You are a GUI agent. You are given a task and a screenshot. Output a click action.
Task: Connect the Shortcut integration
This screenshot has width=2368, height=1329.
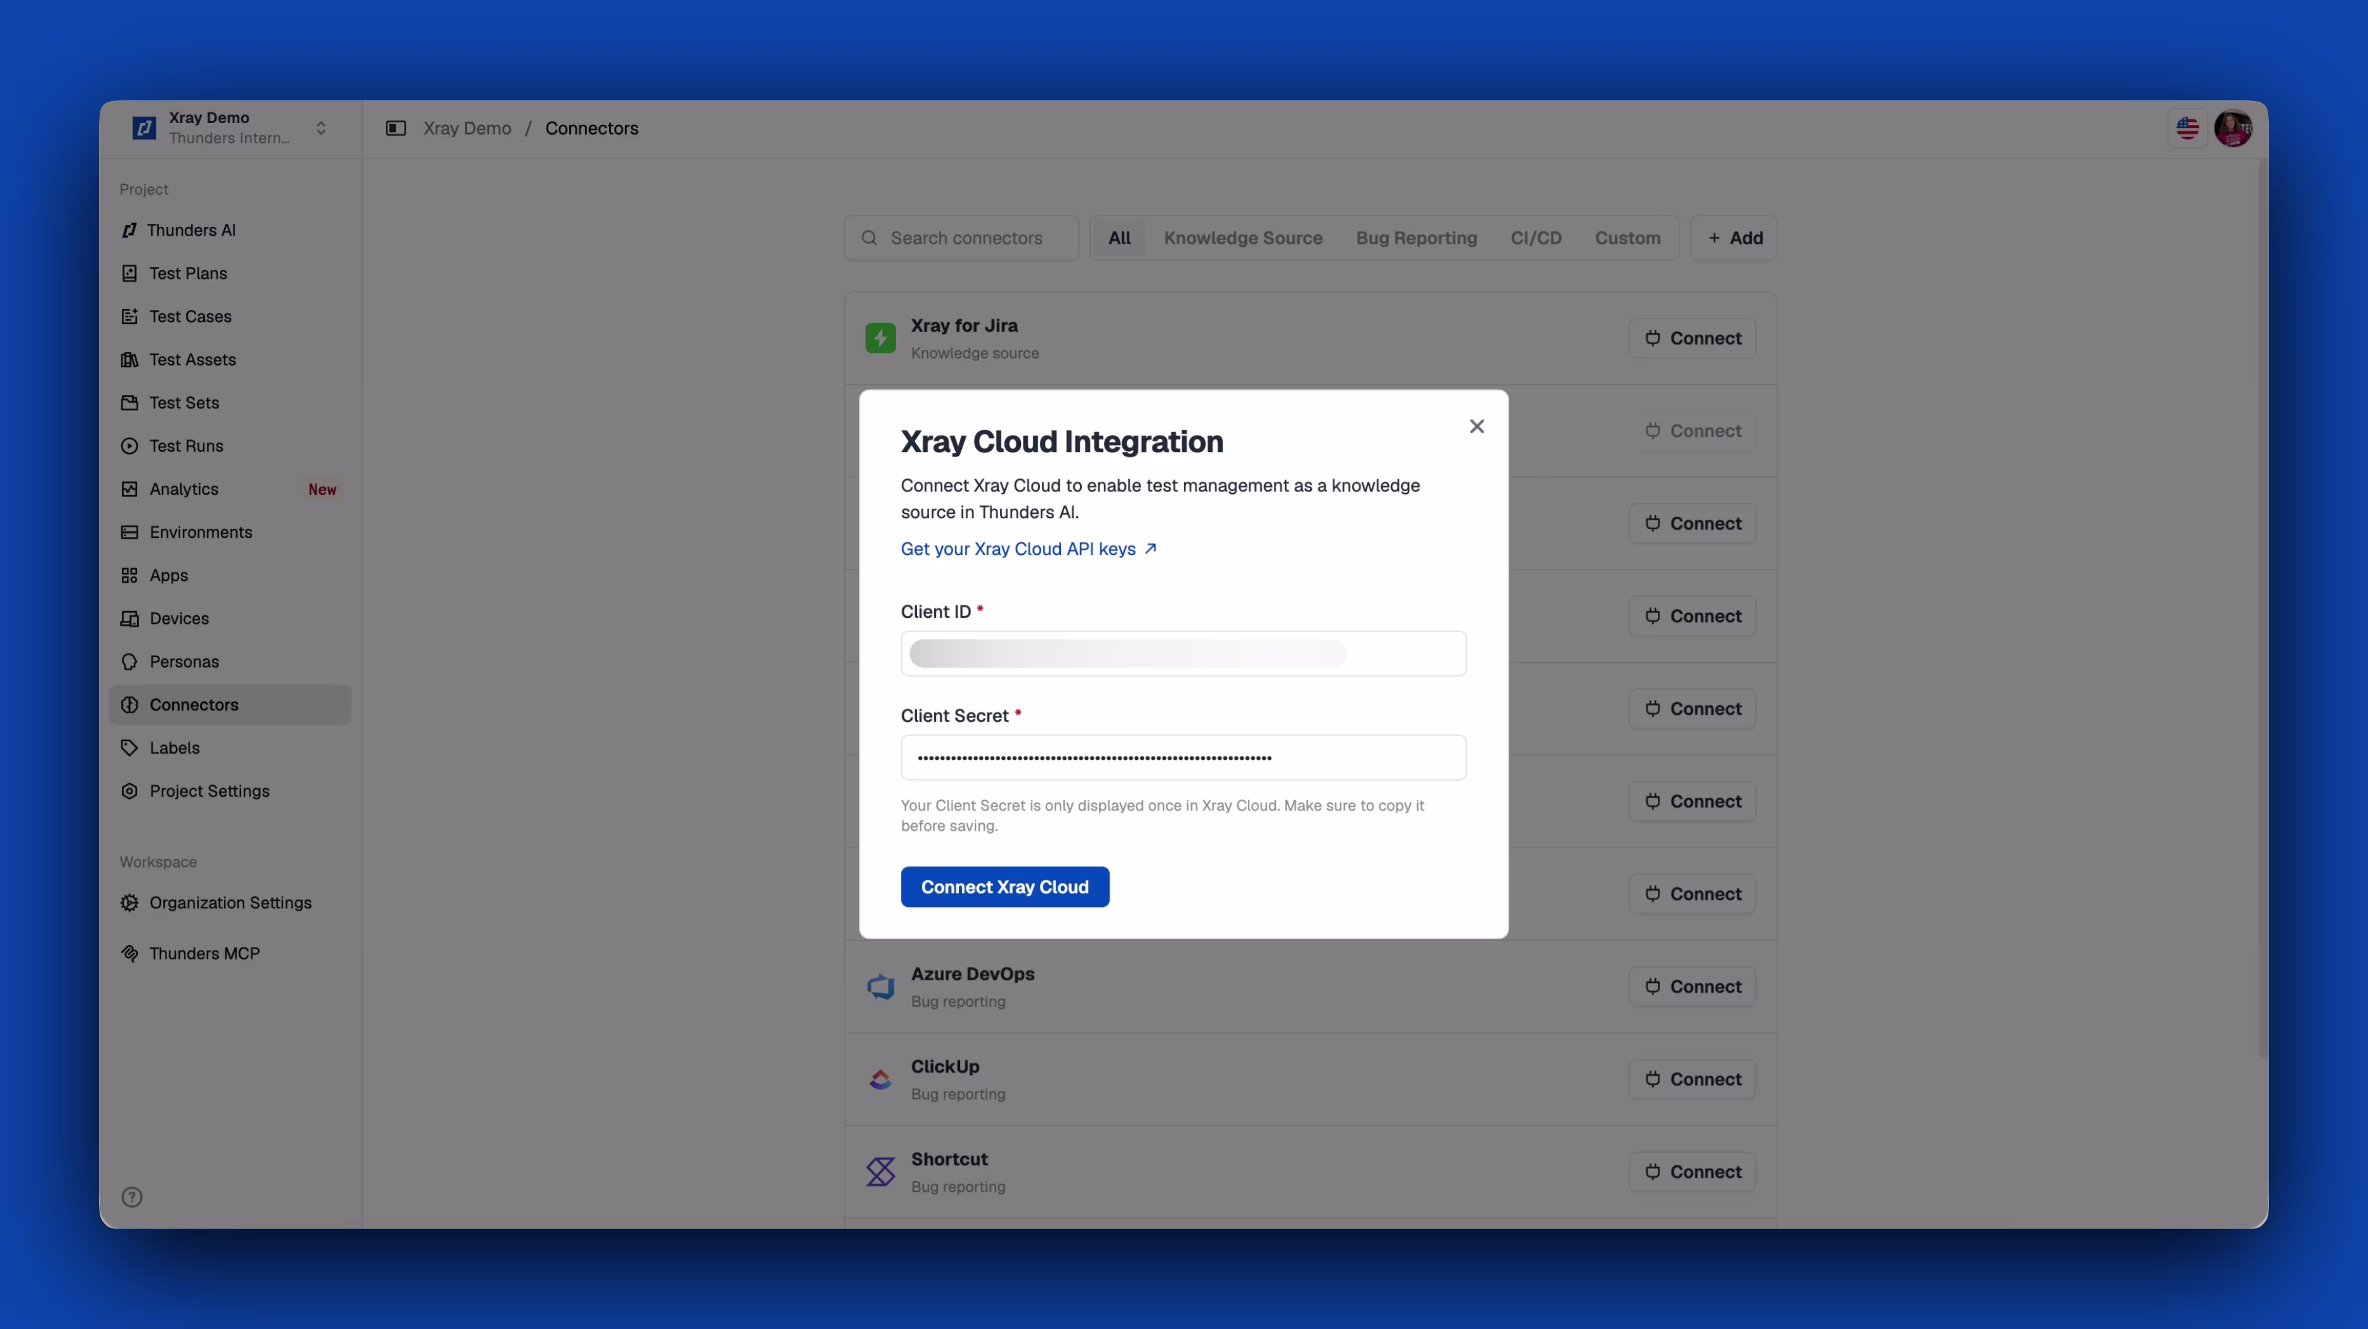pos(1692,1172)
